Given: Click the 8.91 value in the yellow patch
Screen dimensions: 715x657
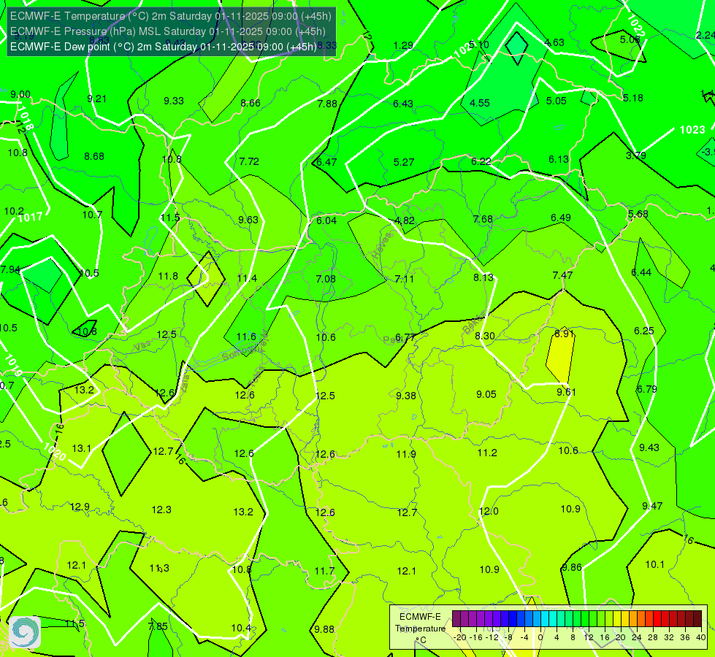Looking at the screenshot, I should pyautogui.click(x=564, y=334).
